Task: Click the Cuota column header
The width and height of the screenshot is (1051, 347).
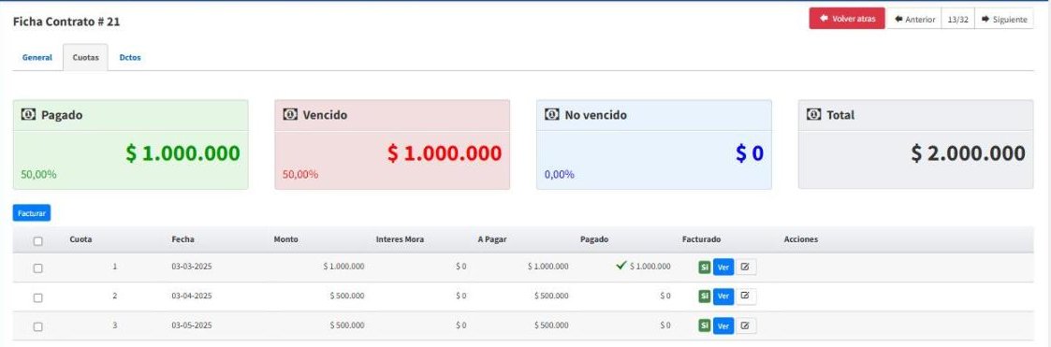Action: click(x=80, y=239)
